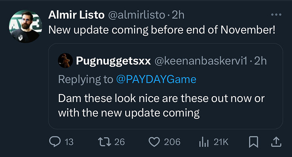292x157 pixels.
Task: Click the 2h timestamp of Almir's tweet
Action: point(178,15)
